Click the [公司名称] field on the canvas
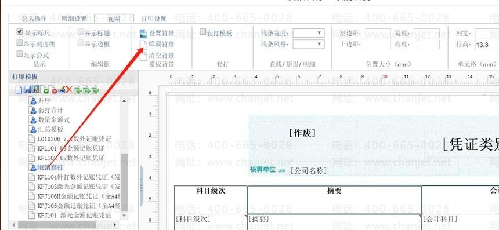The image size is (499, 230). point(308,170)
